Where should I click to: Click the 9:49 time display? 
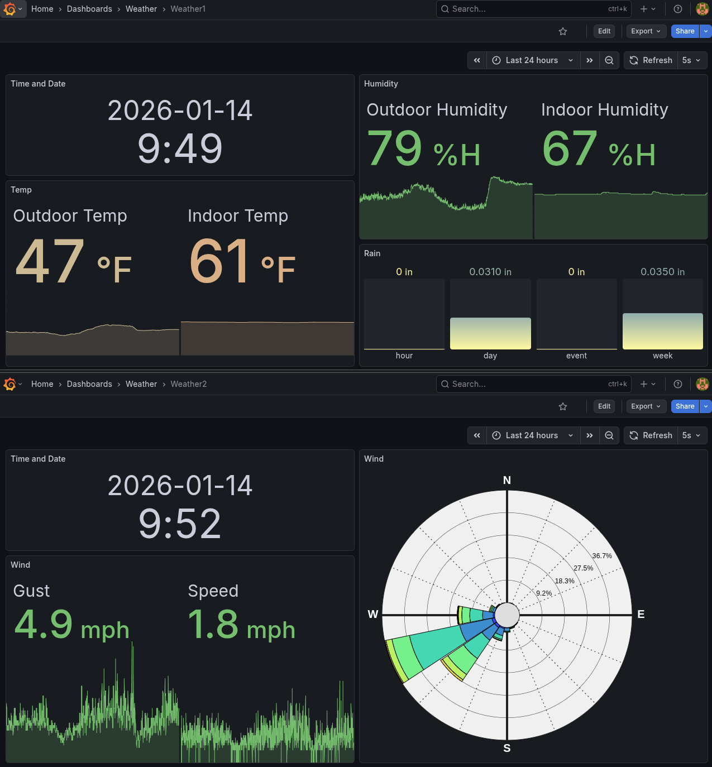point(180,148)
